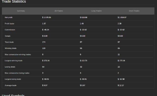Click Short Trades net profit $ 1 059.07
The width and height of the screenshot is (157, 96).
pyautogui.click(x=122, y=18)
